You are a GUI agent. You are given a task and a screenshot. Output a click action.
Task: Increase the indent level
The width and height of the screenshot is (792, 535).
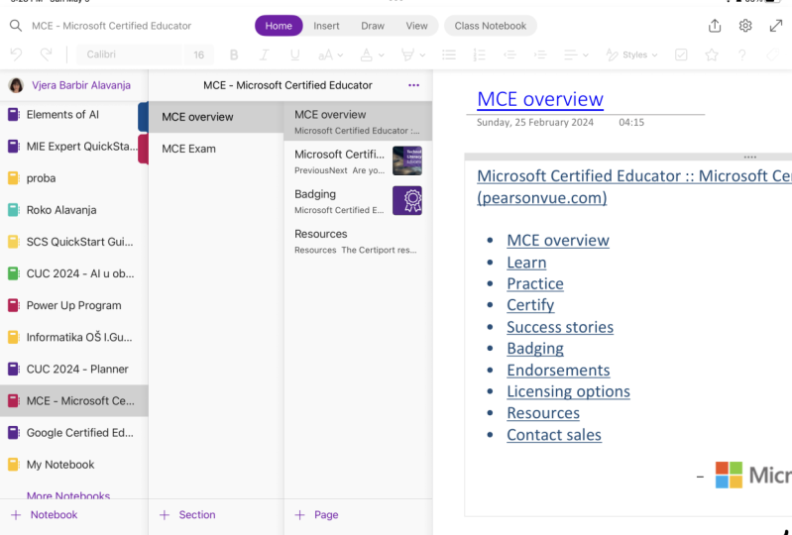[540, 55]
